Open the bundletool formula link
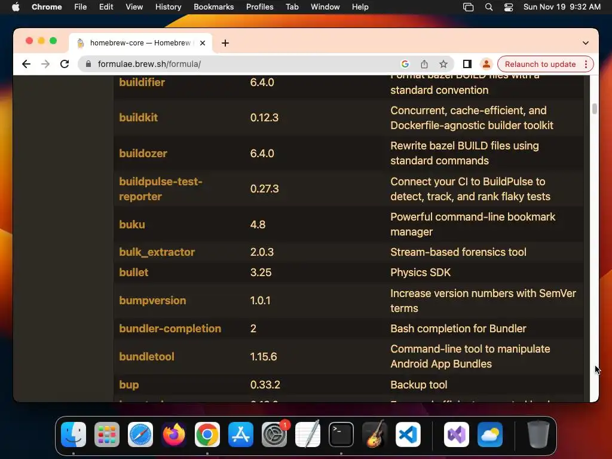This screenshot has width=612, height=459. tap(147, 357)
